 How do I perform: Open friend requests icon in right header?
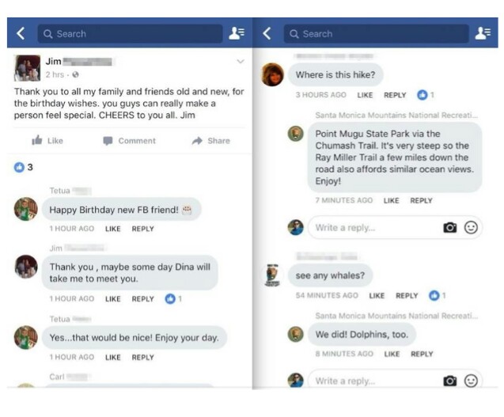pyautogui.click(x=482, y=33)
